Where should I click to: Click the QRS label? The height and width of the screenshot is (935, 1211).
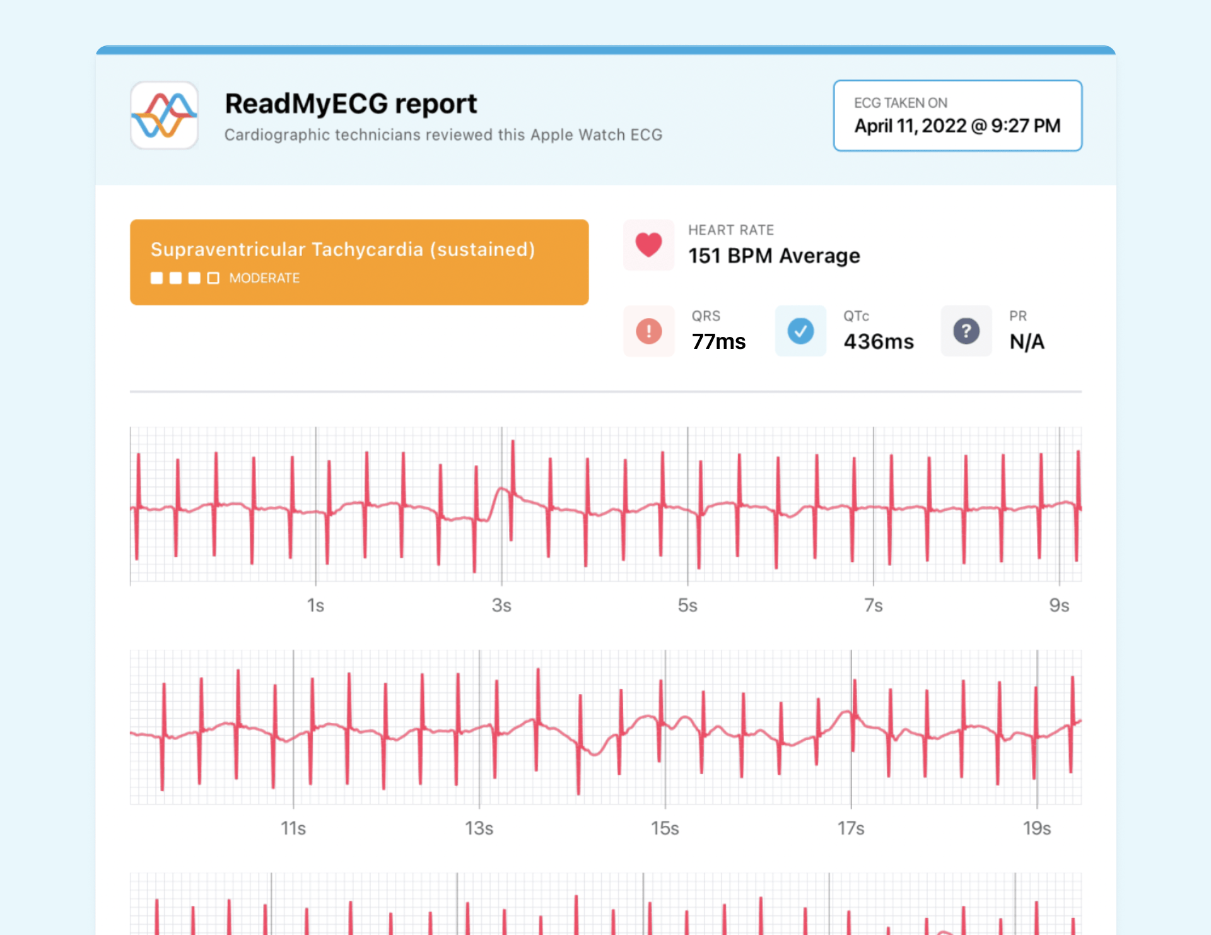point(706,316)
